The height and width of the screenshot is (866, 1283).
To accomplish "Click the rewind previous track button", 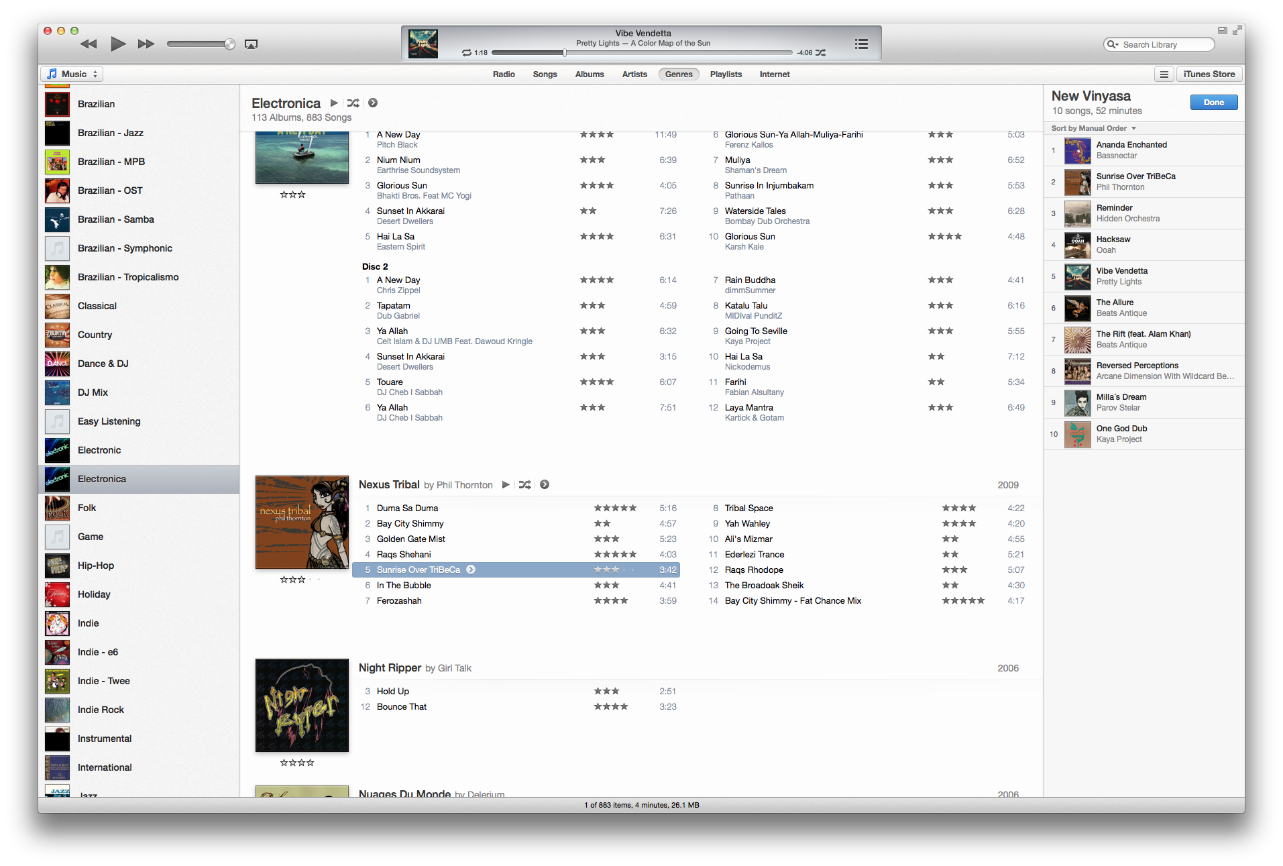I will tap(89, 44).
